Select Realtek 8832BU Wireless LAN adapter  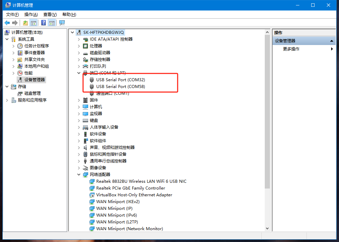(141, 181)
